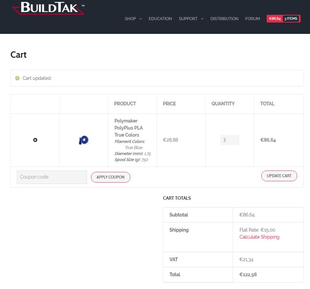Screen dimensions: 310x289
Task: Click the Diameter (mm): 1.75 text
Action: coord(133,154)
